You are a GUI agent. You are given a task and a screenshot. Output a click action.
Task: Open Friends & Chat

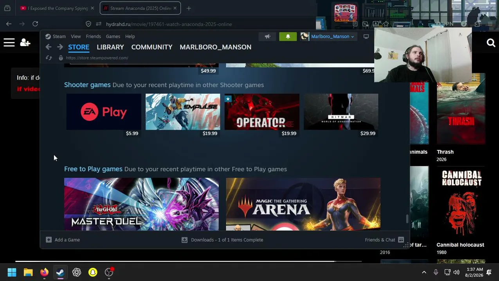click(x=384, y=240)
